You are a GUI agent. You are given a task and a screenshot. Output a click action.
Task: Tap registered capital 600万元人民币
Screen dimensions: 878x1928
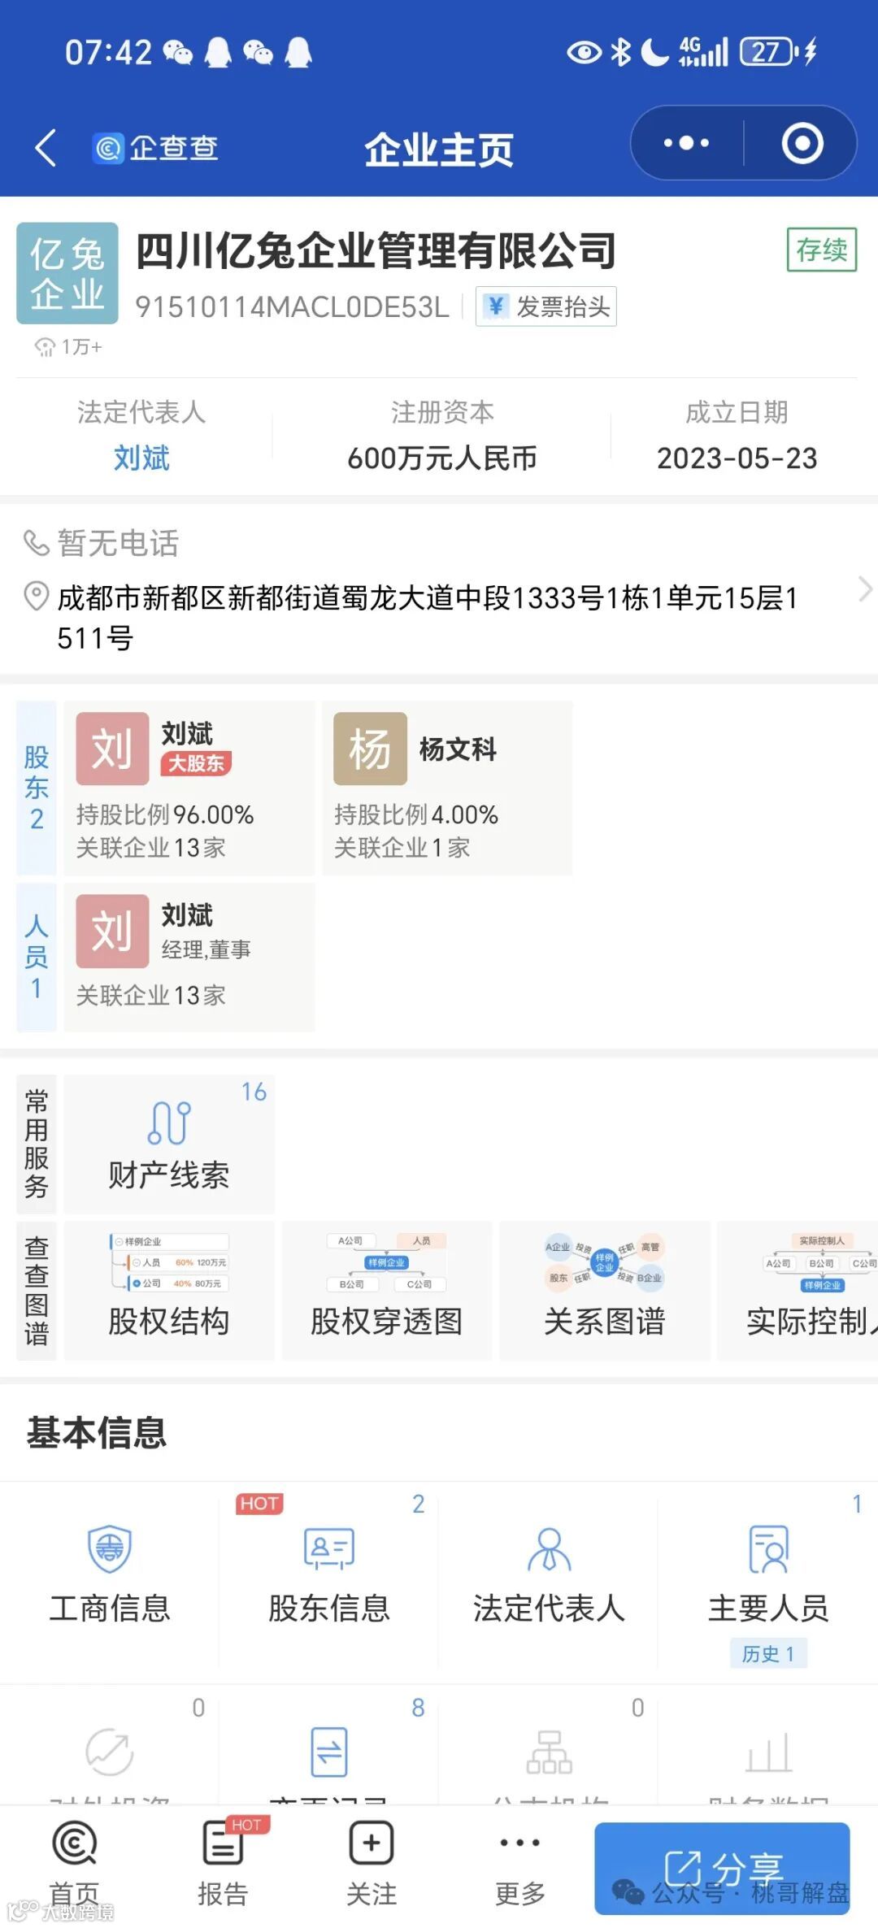[x=441, y=458]
